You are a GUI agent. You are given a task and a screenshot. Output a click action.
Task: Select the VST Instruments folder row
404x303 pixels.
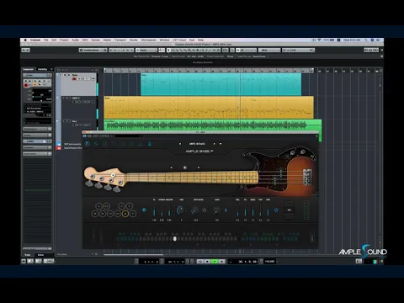69,144
